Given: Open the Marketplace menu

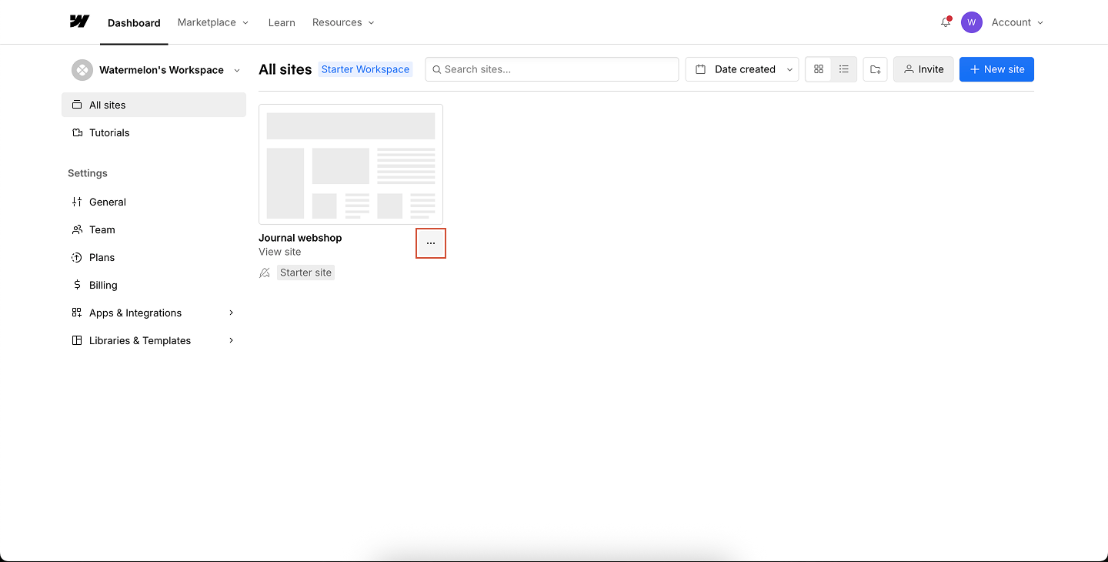Looking at the screenshot, I should (x=213, y=22).
